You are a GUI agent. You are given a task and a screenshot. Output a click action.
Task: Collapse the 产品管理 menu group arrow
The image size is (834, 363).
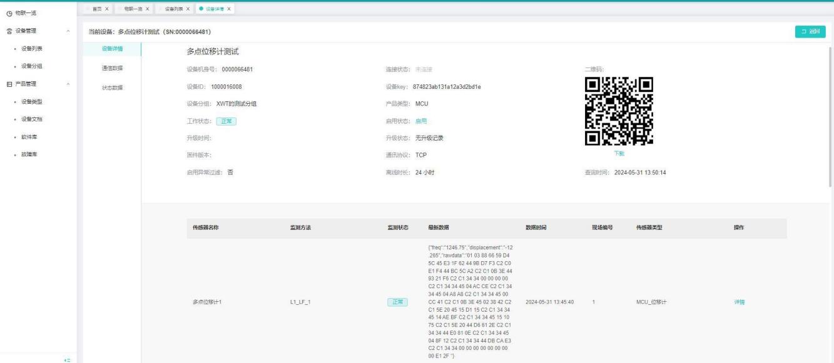[68, 84]
